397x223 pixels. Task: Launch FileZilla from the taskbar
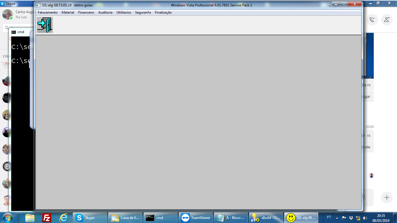(47, 217)
